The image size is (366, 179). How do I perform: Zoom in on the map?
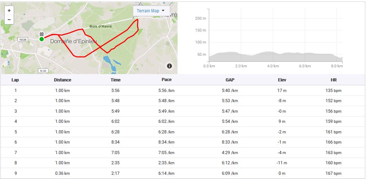(9, 11)
